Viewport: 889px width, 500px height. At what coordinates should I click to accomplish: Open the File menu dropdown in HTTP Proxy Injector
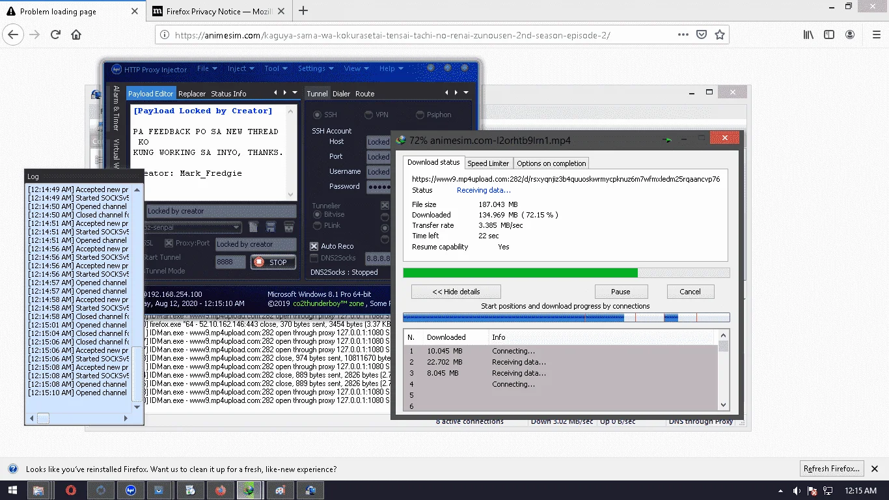[x=207, y=68]
